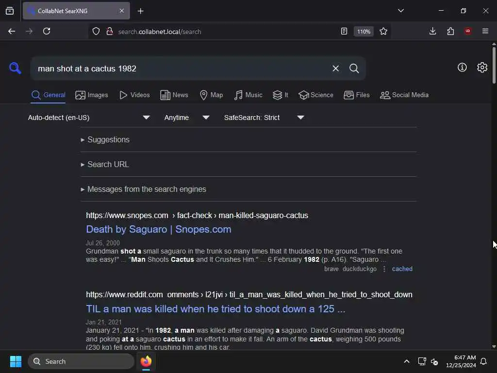The height and width of the screenshot is (373, 497).
Task: Reset the 110% zoom level badge
Action: (x=364, y=32)
